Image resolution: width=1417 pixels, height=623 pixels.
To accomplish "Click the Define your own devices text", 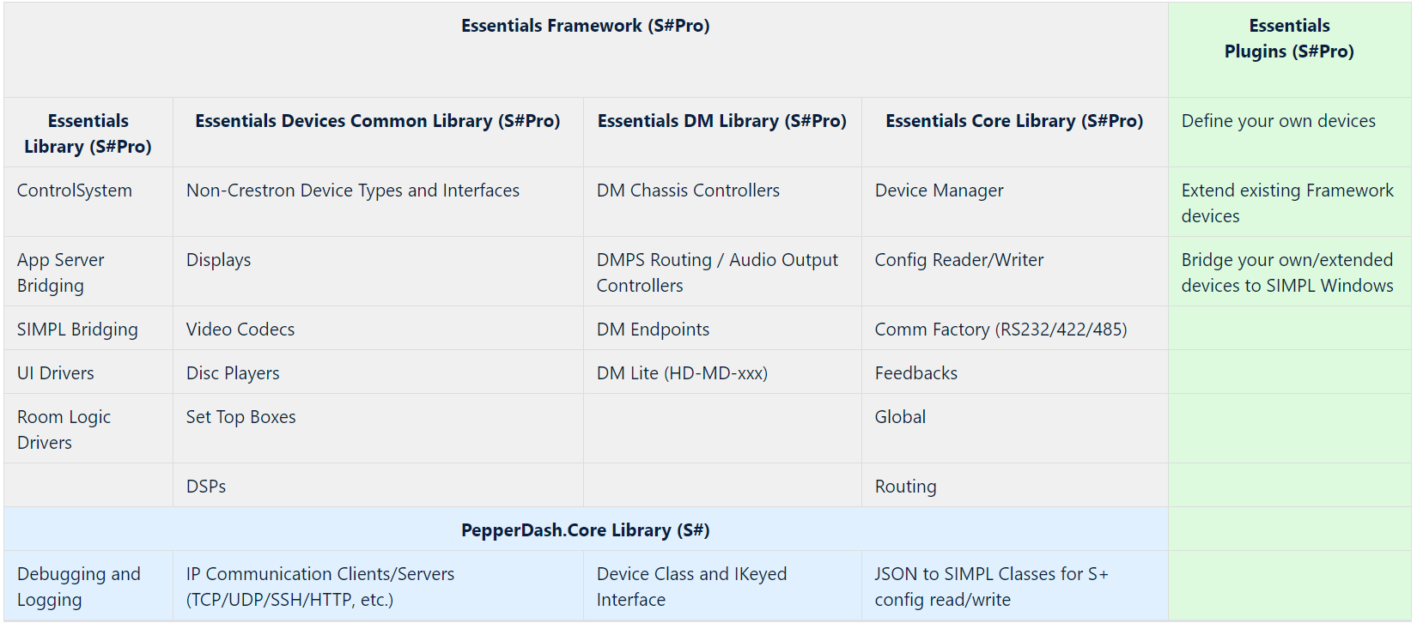I will coord(1278,121).
